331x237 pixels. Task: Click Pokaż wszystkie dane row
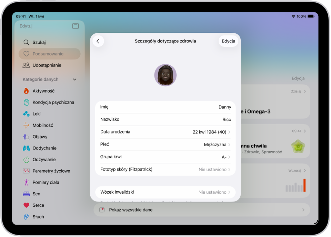(202, 210)
